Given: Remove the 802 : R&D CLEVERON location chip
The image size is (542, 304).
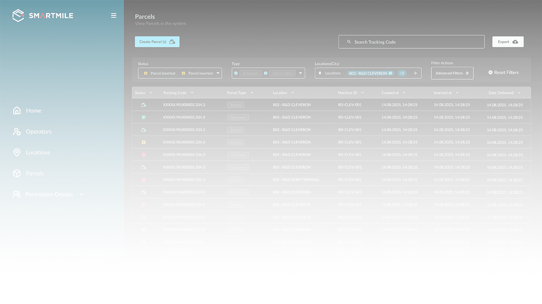Looking at the screenshot, I should pos(390,73).
